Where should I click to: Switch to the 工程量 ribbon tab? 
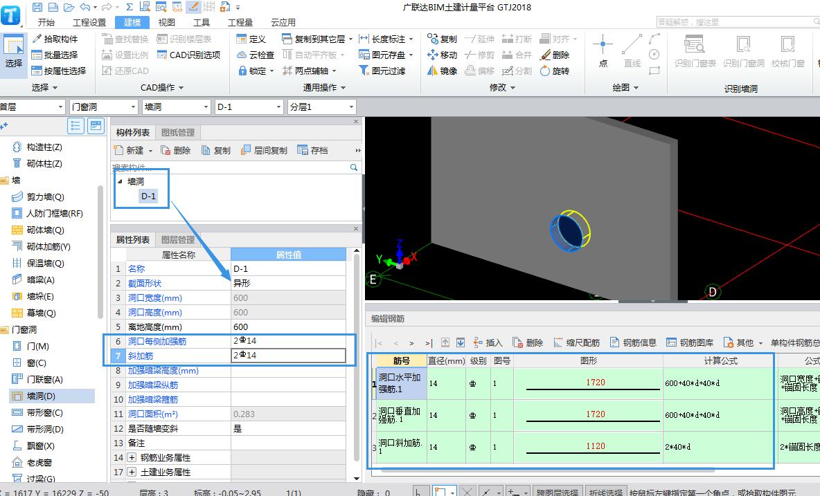click(x=240, y=22)
